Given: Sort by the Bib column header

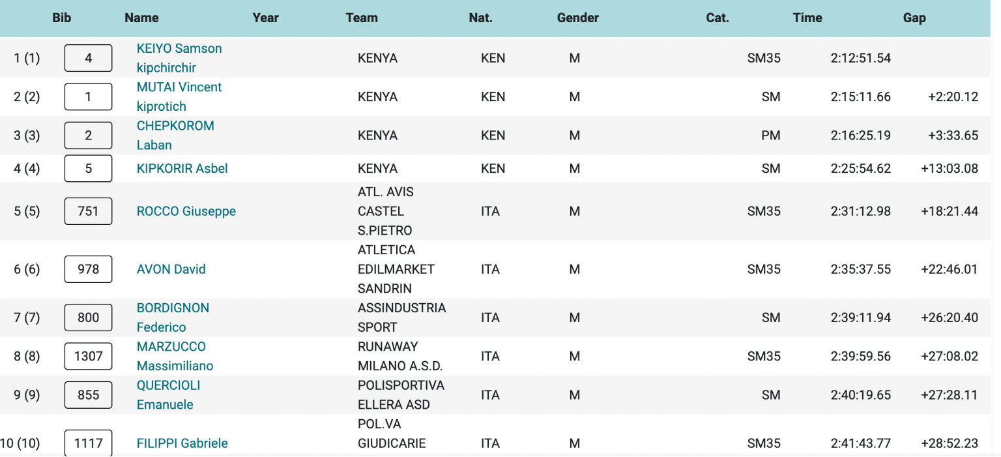Looking at the screenshot, I should click(x=62, y=18).
